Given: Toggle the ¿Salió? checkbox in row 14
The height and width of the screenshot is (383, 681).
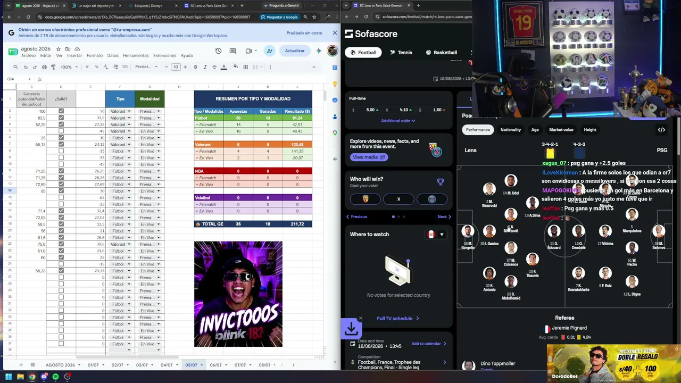Looking at the screenshot, I should (61, 191).
